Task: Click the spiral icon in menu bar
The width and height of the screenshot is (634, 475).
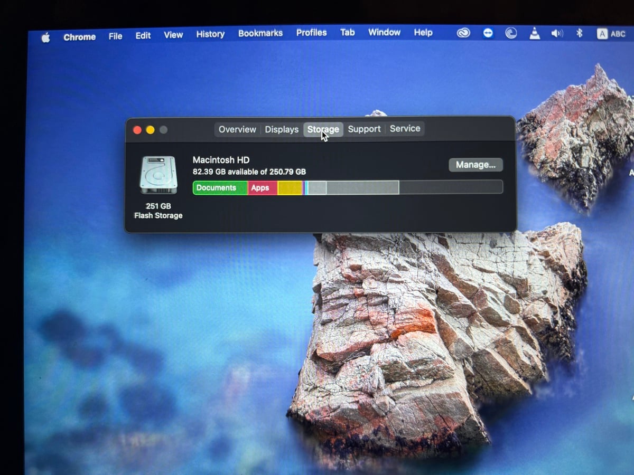Action: click(x=510, y=33)
